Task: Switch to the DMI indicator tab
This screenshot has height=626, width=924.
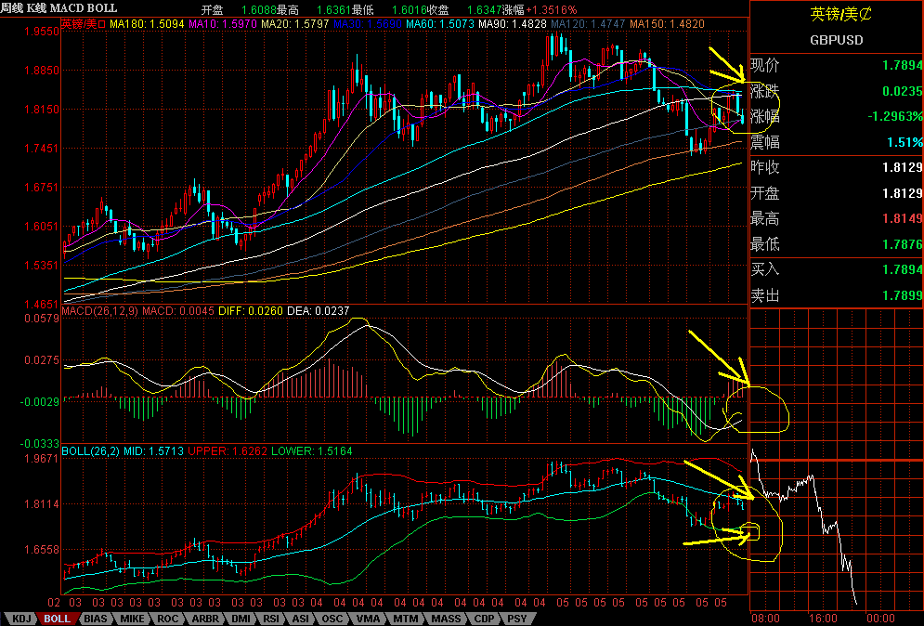Action: [x=241, y=619]
